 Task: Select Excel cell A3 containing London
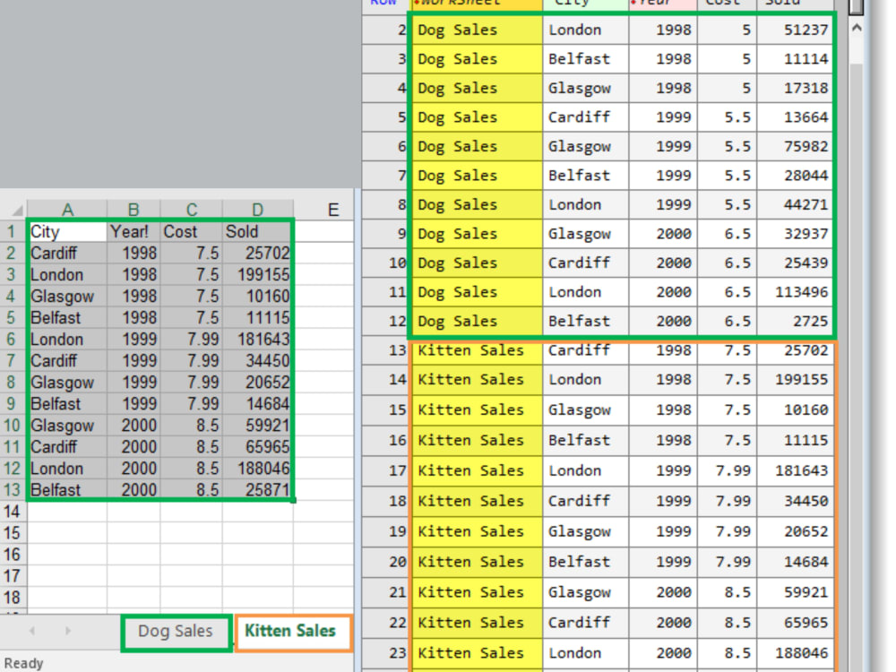[x=67, y=275]
